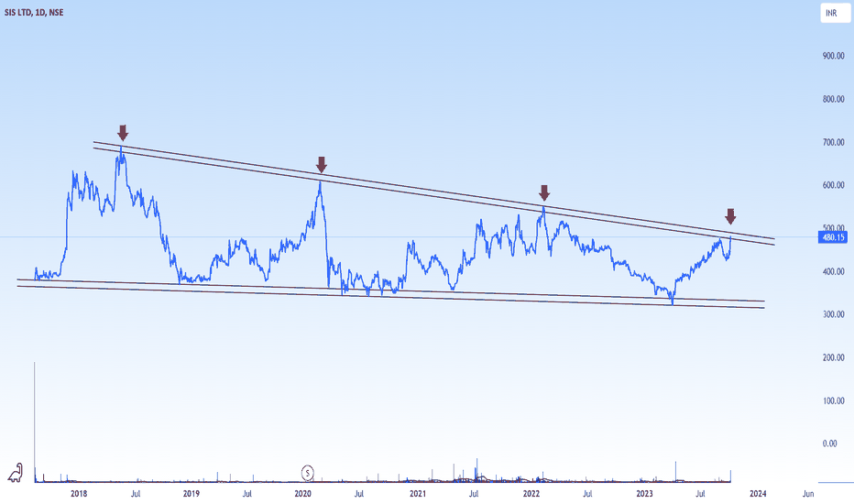Viewport: 854px width, 504px height.
Task: Click the 700.00 price axis label
Action: pyautogui.click(x=833, y=142)
